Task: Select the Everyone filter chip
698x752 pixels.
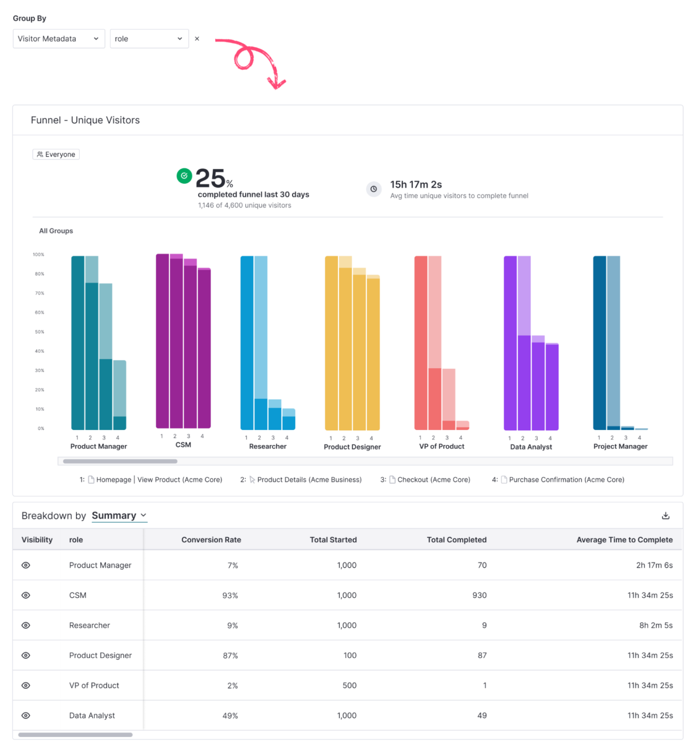Action: (x=56, y=154)
